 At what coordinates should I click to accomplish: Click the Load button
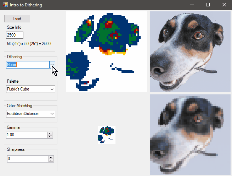[17, 19]
